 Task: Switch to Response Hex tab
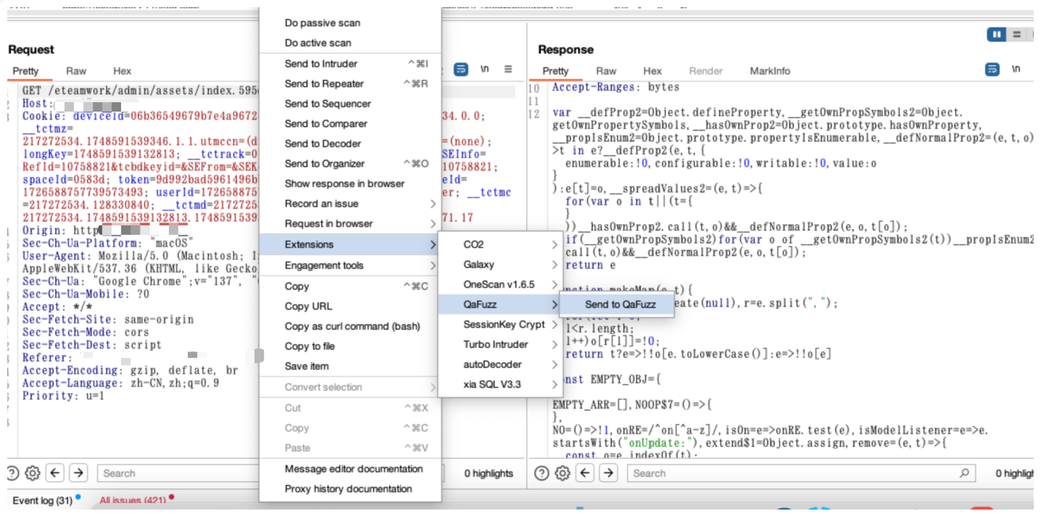click(652, 71)
